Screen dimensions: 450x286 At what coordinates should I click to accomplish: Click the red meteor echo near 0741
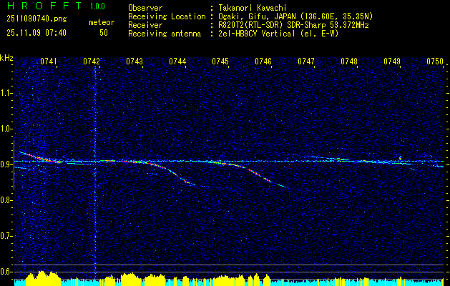pyautogui.click(x=40, y=157)
